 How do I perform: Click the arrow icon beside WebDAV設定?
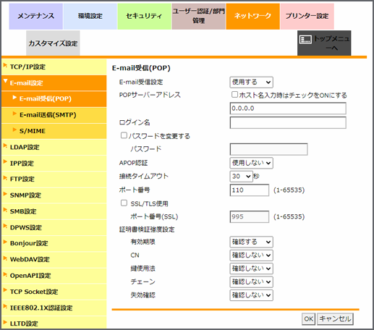click(x=5, y=258)
